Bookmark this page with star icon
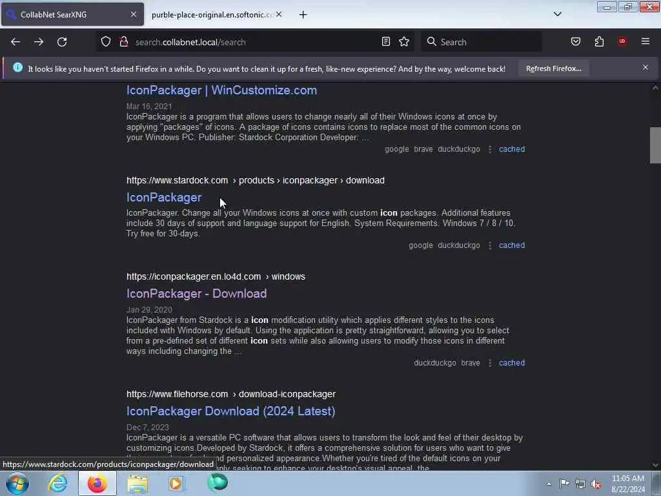The height and width of the screenshot is (496, 661). (404, 41)
